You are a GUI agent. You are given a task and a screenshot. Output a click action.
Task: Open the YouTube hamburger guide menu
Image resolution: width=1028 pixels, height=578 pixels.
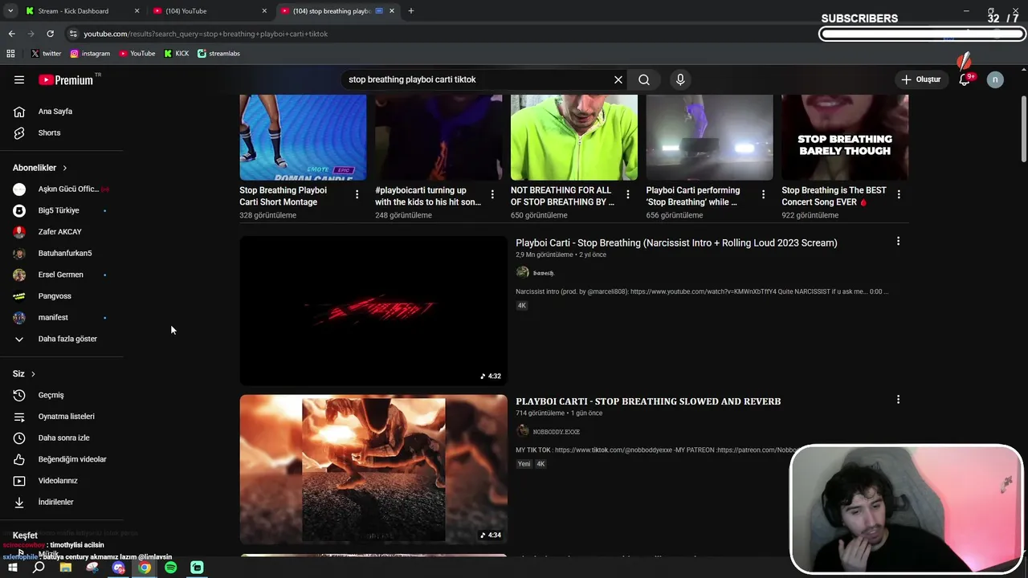click(x=19, y=79)
